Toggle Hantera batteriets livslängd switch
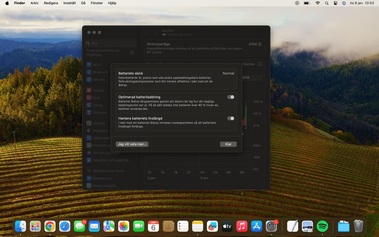The image size is (379, 237). [231, 118]
